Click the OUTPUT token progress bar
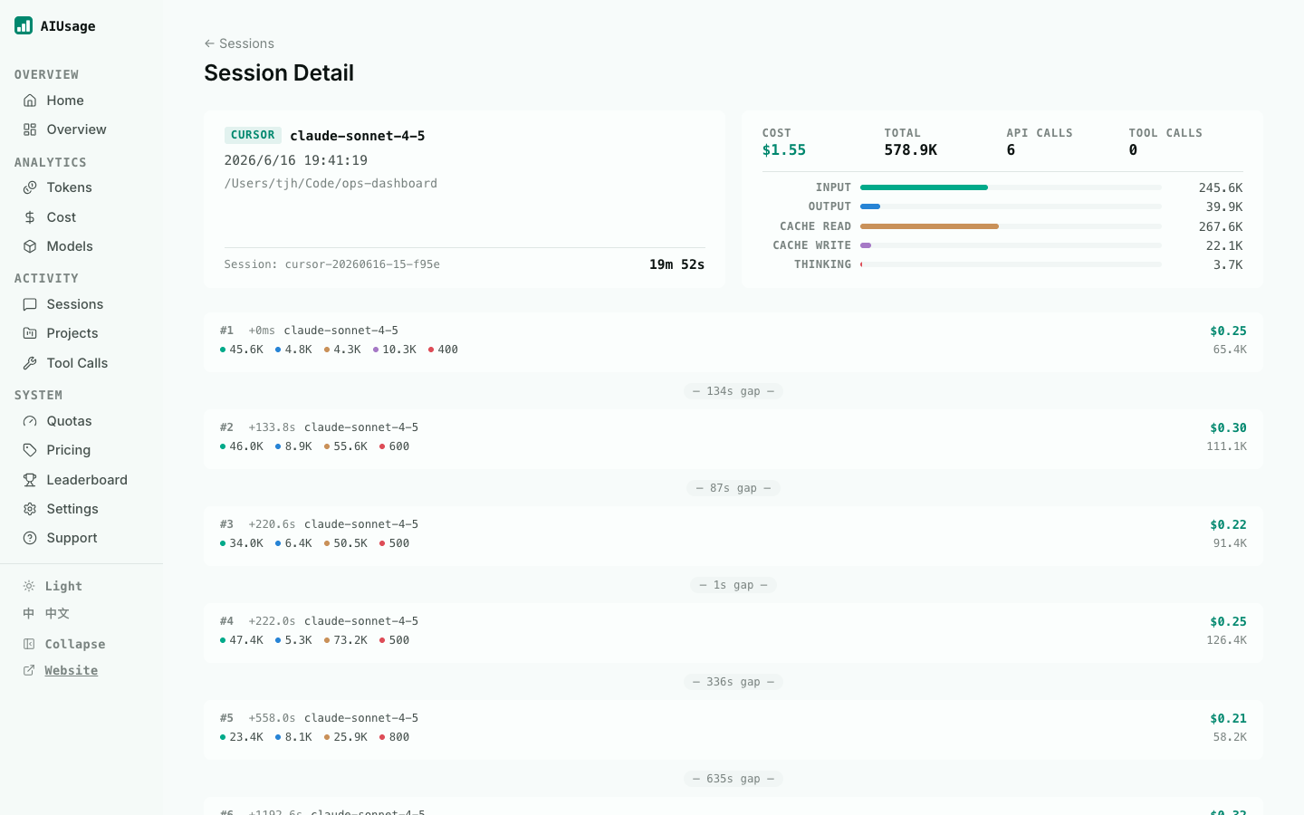Image resolution: width=1304 pixels, height=815 pixels. pos(1011,206)
